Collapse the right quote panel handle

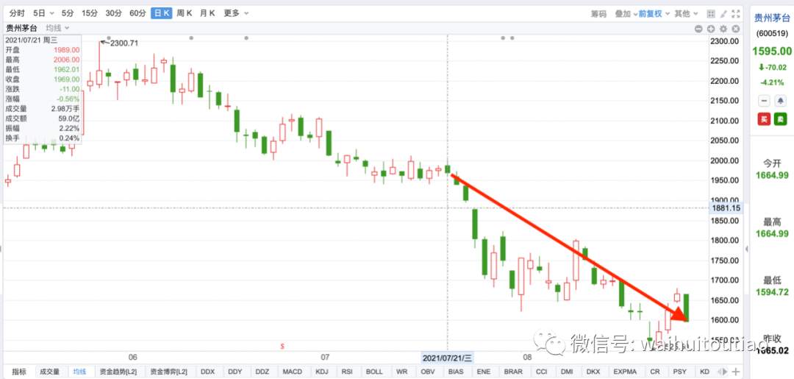pos(746,249)
